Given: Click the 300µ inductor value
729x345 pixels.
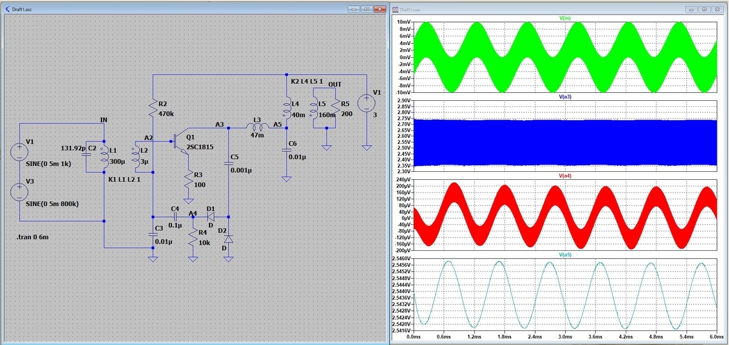Looking at the screenshot, I should [x=116, y=162].
